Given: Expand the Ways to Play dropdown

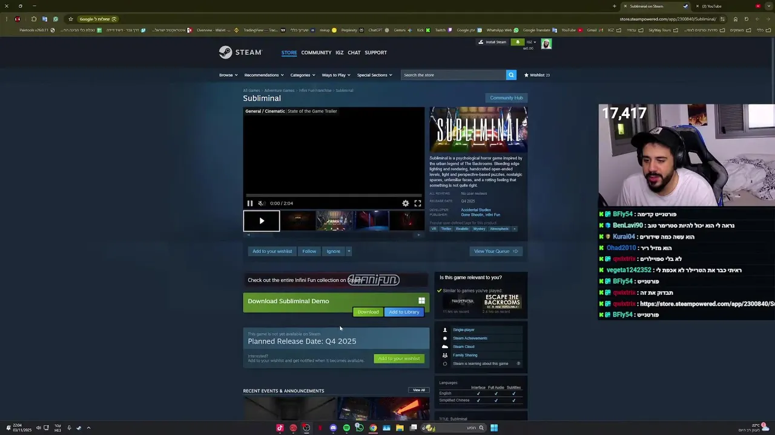Looking at the screenshot, I should point(336,75).
